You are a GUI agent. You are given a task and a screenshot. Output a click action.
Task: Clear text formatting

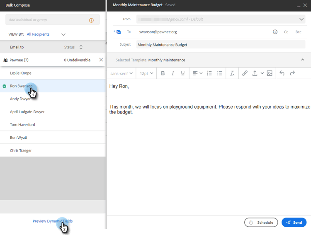[x=232, y=73]
